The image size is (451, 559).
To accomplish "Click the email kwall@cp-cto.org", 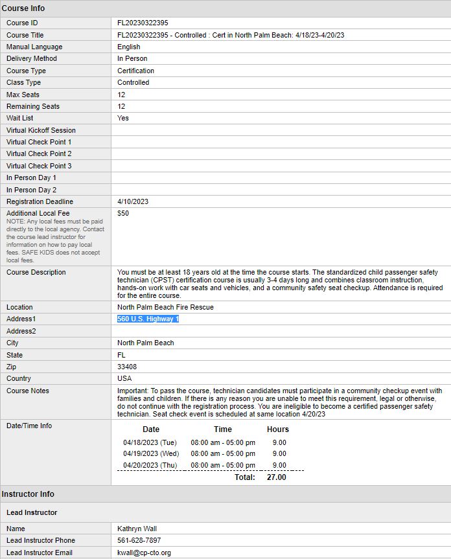I will point(144,553).
